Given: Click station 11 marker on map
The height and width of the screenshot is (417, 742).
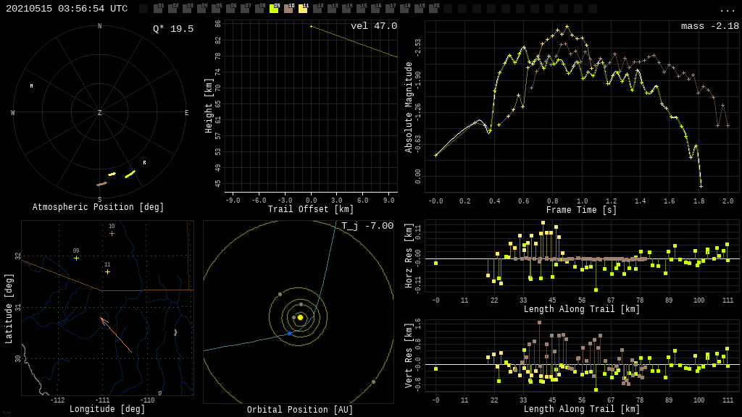Looking at the screenshot, I should 107,271.
